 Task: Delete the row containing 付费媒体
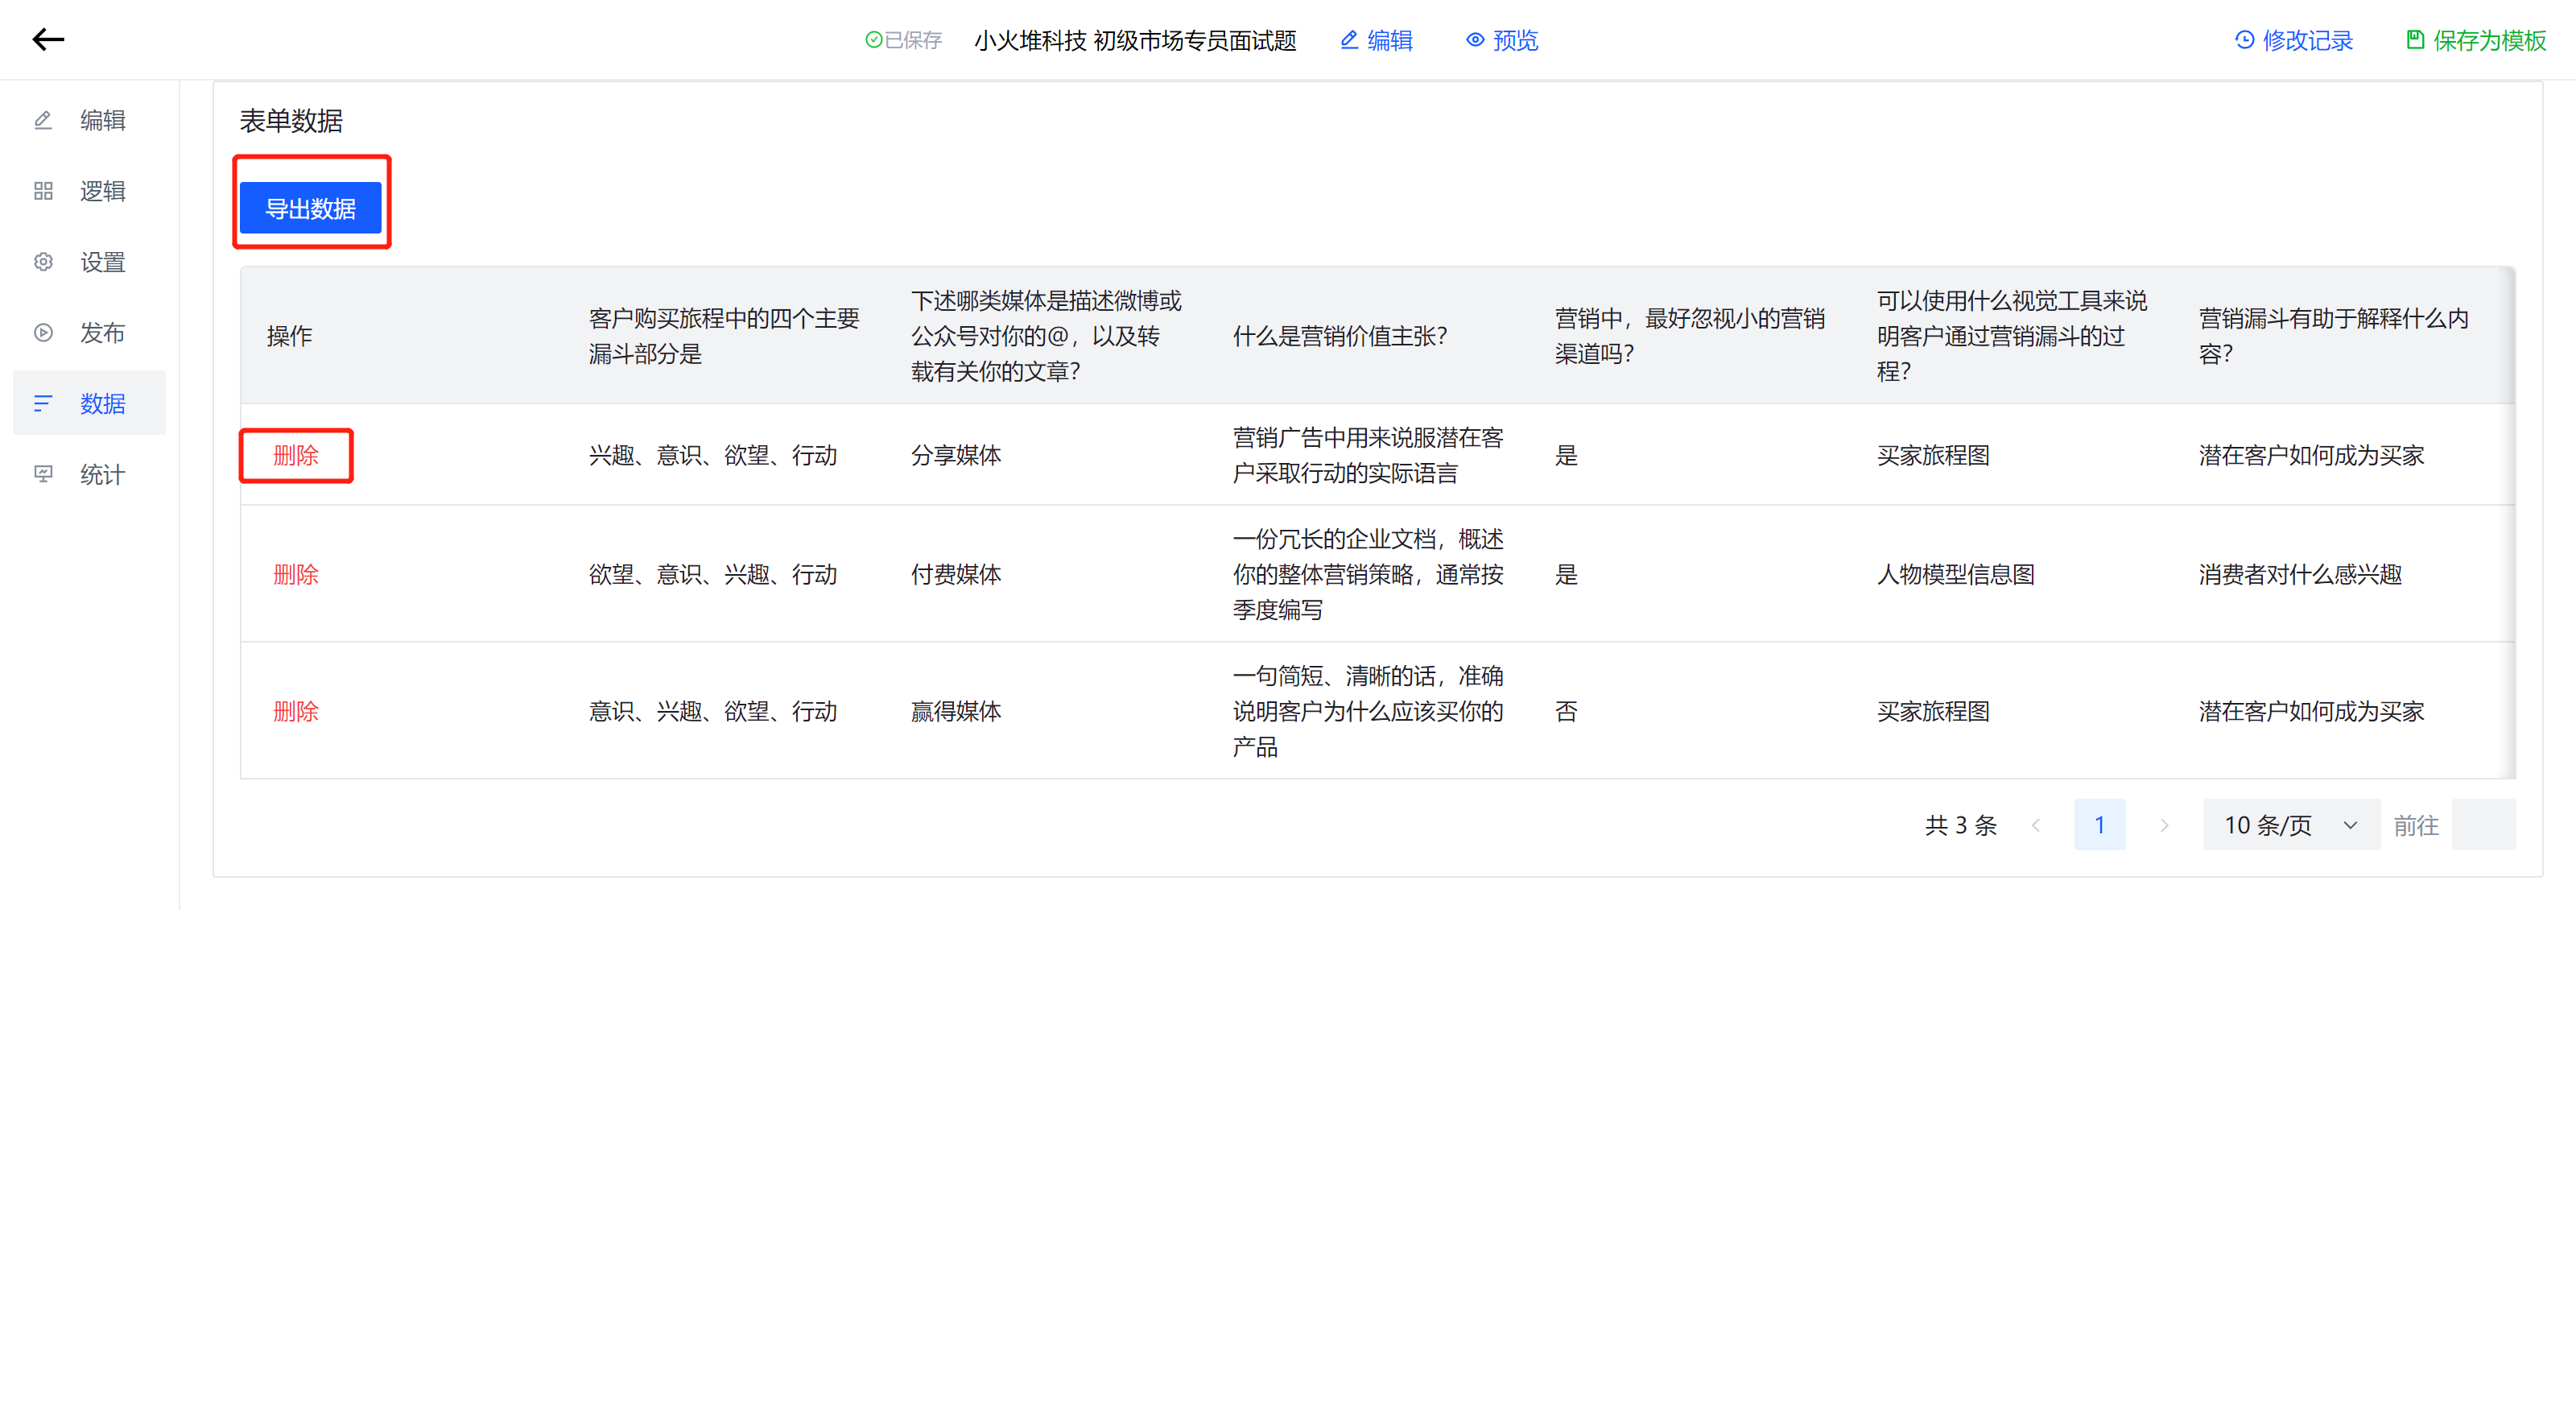(296, 574)
